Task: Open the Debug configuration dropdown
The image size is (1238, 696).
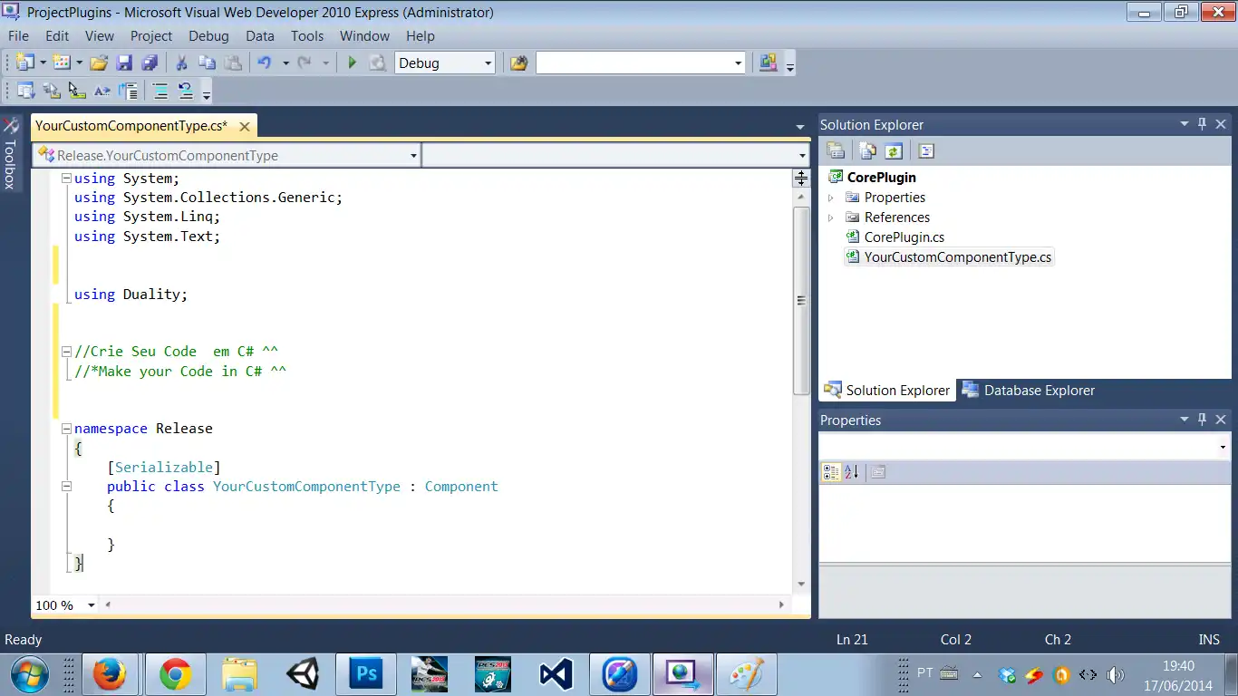Action: (x=488, y=63)
